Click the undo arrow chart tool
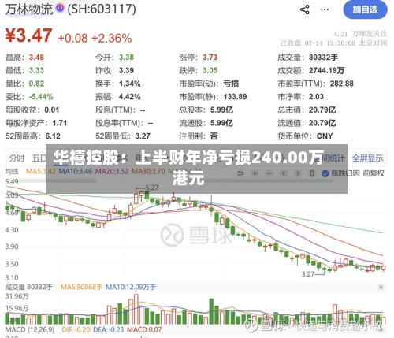Viewport: 394px width, 338px height. [240, 173]
